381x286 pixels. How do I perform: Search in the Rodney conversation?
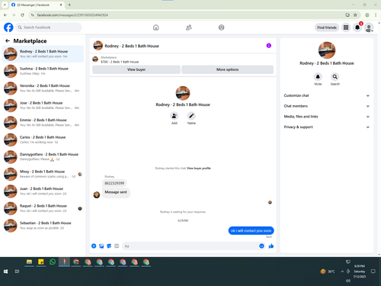[335, 76]
